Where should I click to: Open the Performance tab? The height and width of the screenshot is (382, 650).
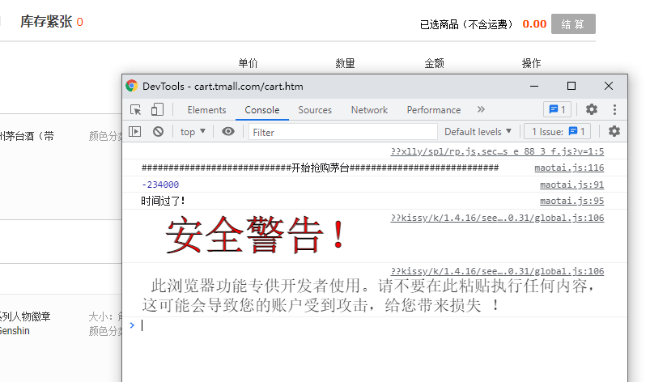click(434, 110)
